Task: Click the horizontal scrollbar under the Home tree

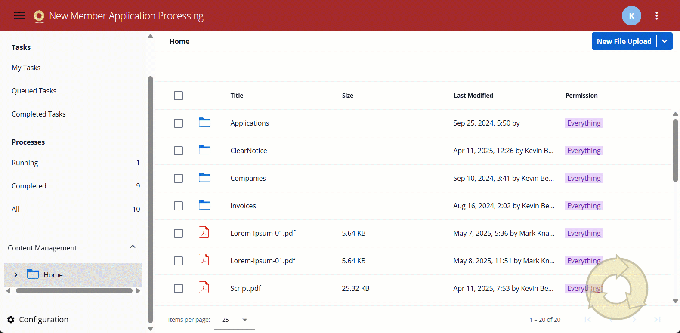Action: tap(74, 291)
